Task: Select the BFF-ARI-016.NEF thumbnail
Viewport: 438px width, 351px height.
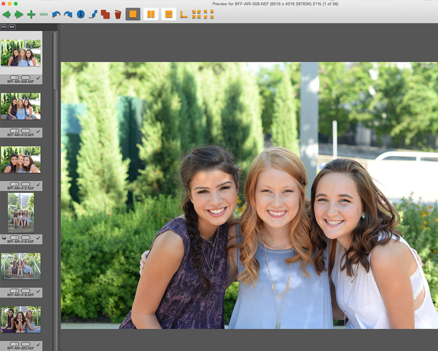Action: point(22,213)
